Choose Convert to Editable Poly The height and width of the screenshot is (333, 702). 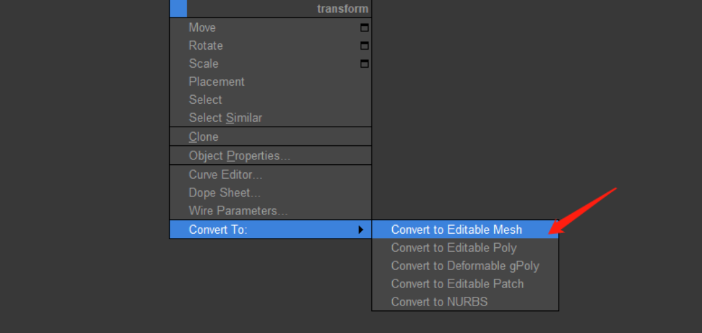(x=454, y=248)
